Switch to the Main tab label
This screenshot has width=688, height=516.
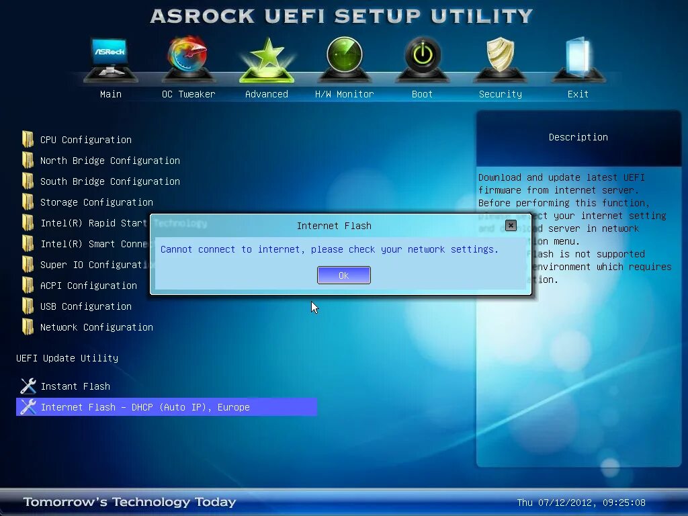coord(111,94)
